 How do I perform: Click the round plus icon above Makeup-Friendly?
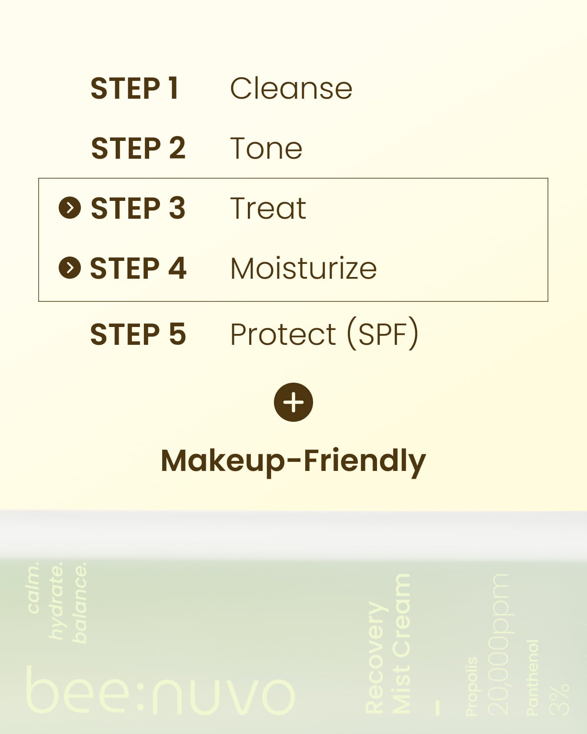tap(293, 402)
